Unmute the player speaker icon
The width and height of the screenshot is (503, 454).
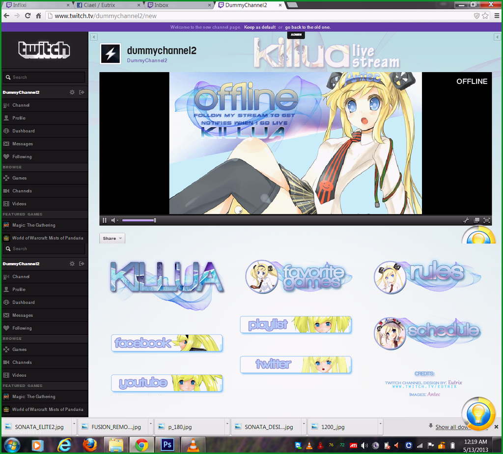pos(114,220)
